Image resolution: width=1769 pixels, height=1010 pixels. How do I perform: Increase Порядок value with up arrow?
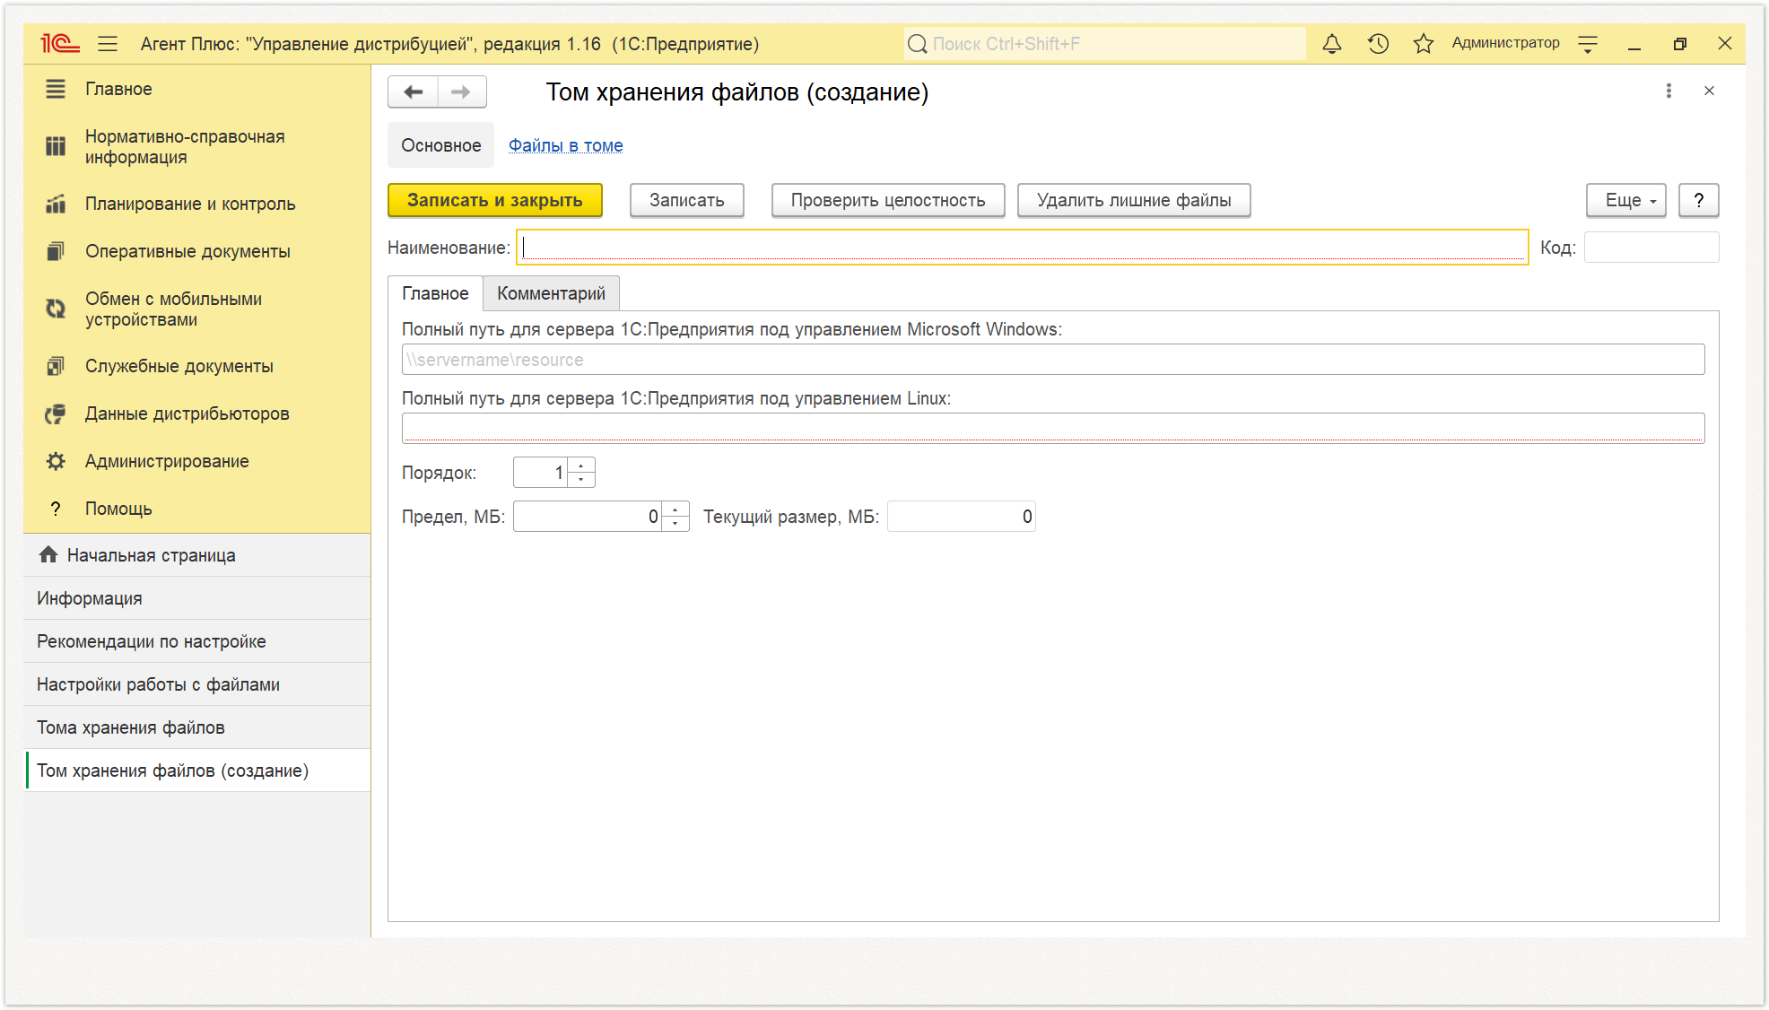click(581, 466)
